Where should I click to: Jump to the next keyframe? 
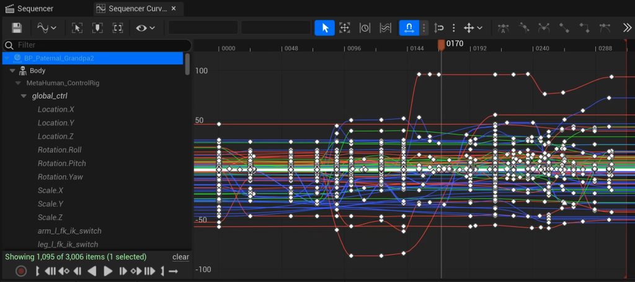(136, 271)
